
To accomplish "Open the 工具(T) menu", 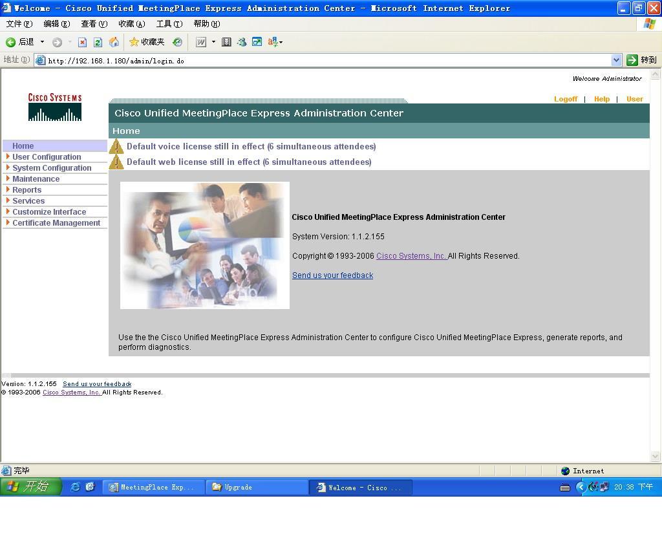I will tap(169, 24).
